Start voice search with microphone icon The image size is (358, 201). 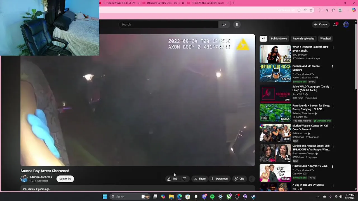[237, 25]
